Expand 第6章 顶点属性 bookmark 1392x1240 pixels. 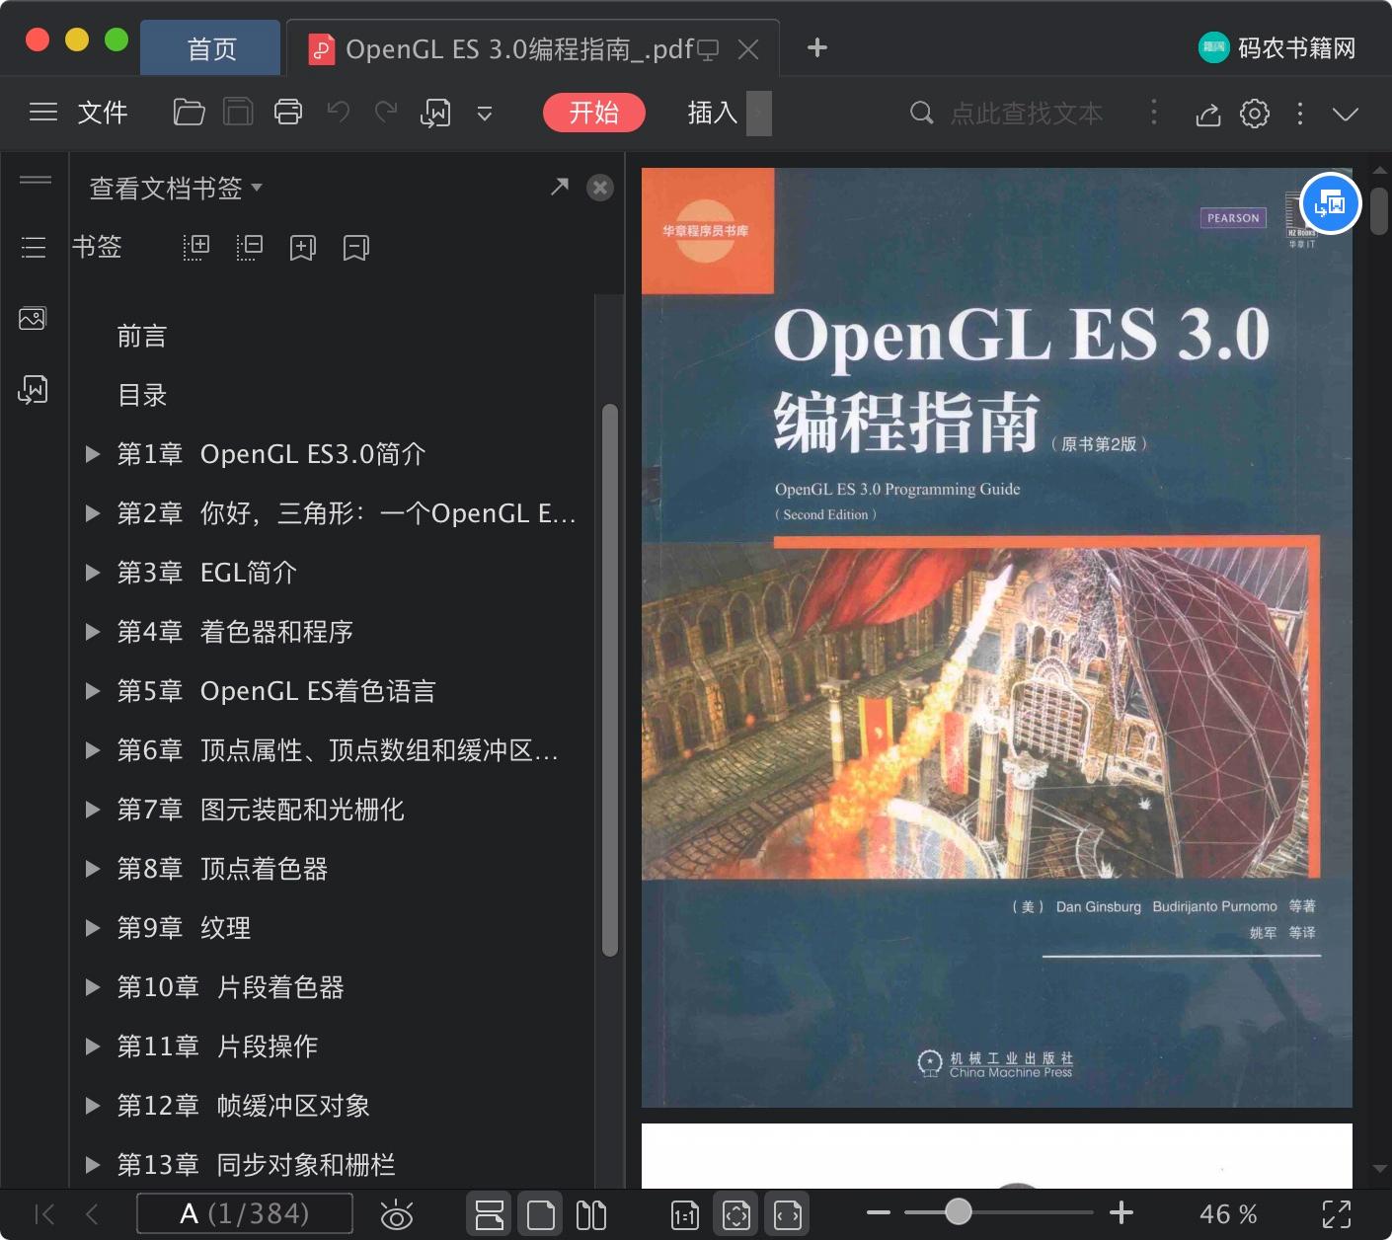click(x=93, y=750)
